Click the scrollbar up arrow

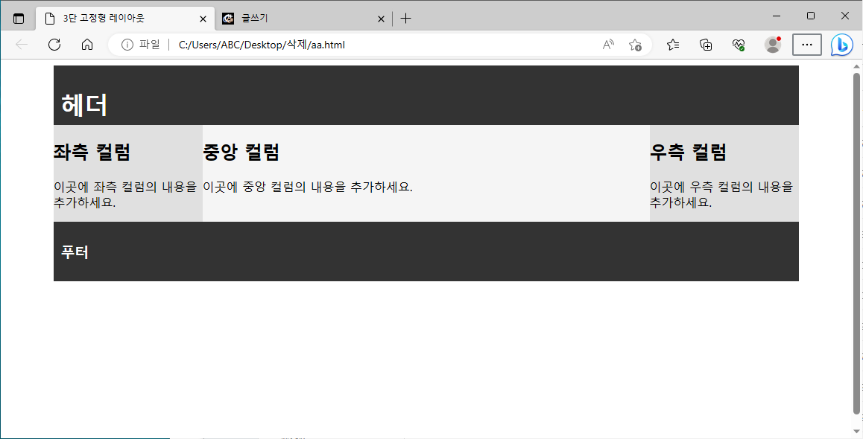tap(856, 66)
